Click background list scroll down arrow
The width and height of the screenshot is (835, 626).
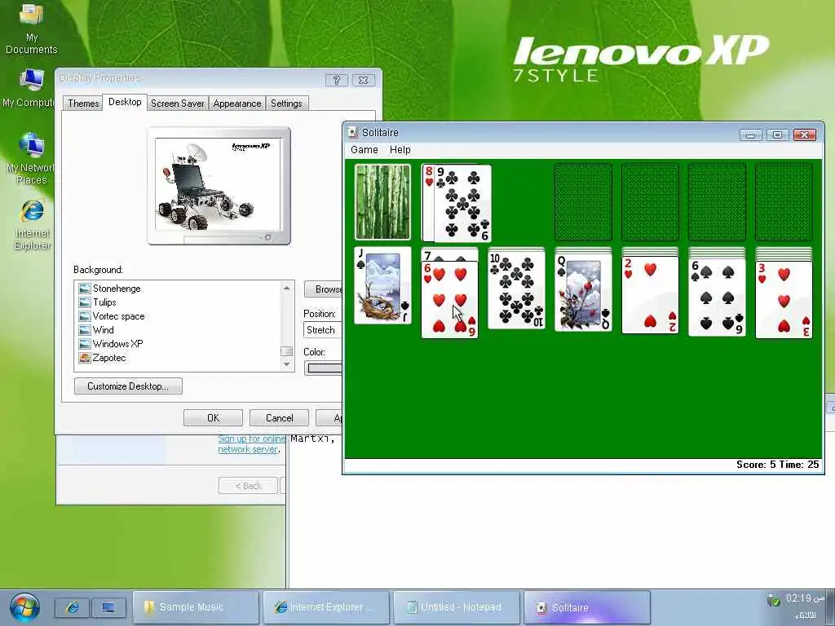coord(286,364)
